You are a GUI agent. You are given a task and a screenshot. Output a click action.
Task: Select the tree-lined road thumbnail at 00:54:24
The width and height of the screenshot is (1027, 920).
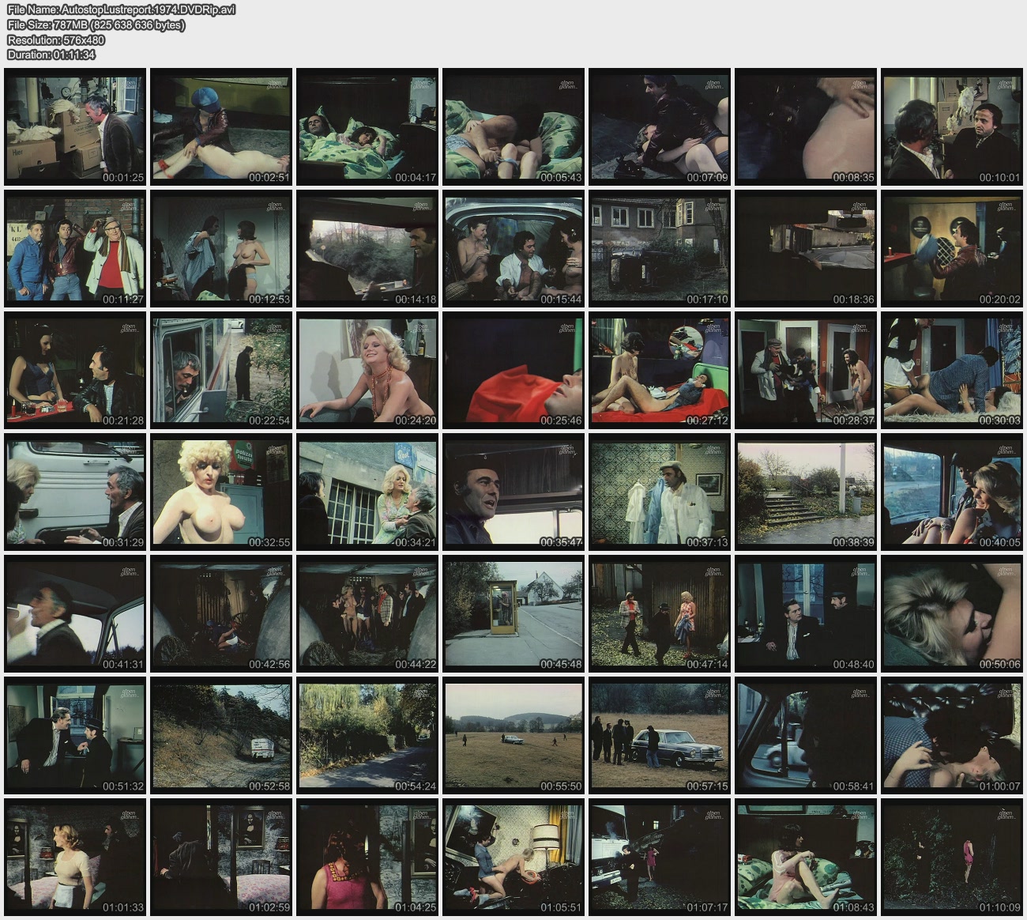(367, 736)
